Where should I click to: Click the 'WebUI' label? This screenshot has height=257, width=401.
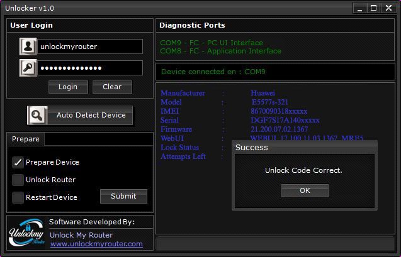click(x=172, y=138)
